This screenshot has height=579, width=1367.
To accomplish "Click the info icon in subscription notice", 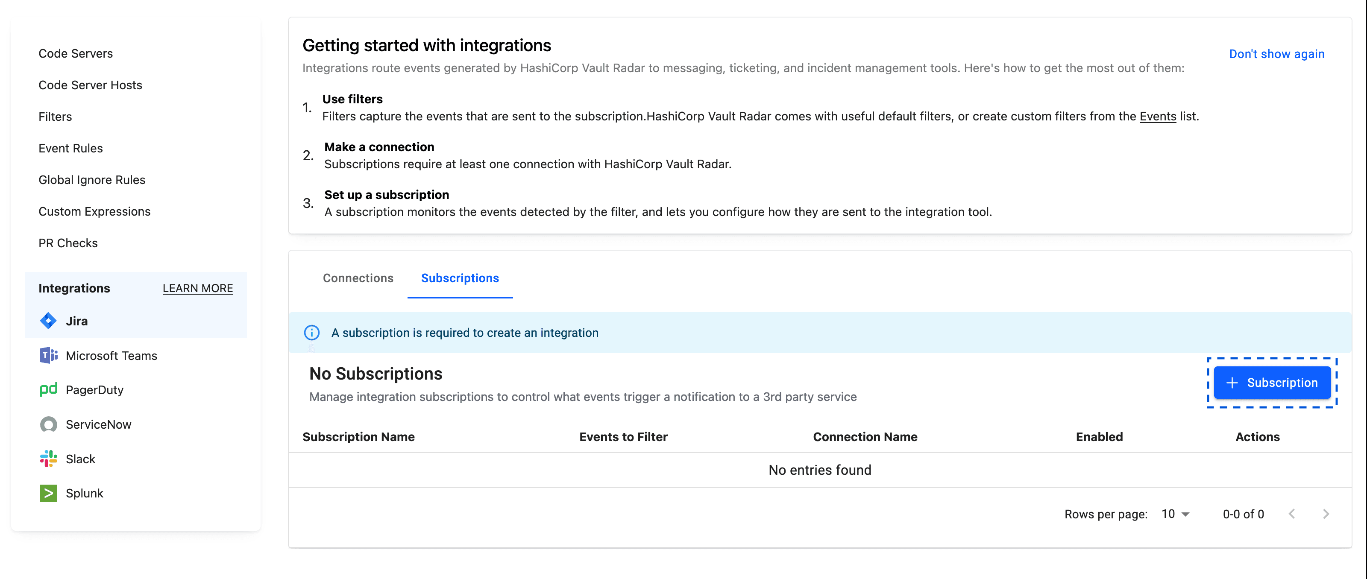I will [x=311, y=332].
